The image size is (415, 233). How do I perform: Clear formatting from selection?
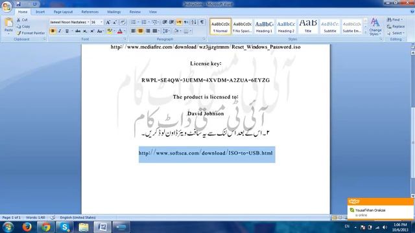click(123, 23)
